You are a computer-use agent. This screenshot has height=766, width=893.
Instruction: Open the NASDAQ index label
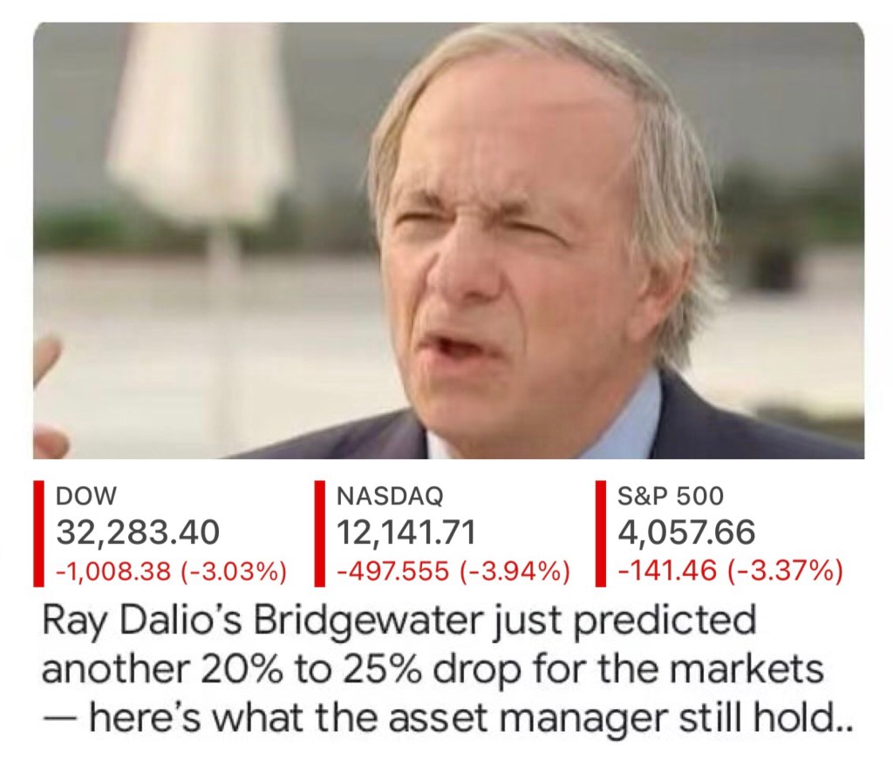tap(390, 497)
